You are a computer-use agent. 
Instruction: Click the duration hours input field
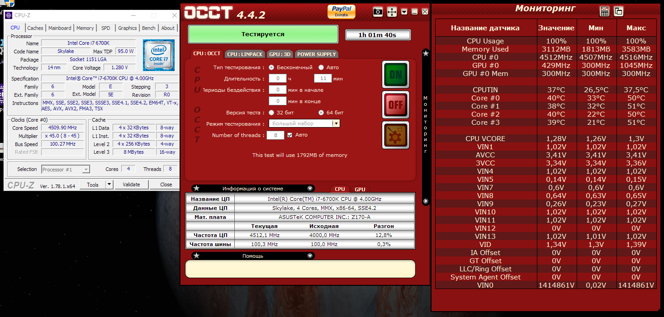click(277, 78)
